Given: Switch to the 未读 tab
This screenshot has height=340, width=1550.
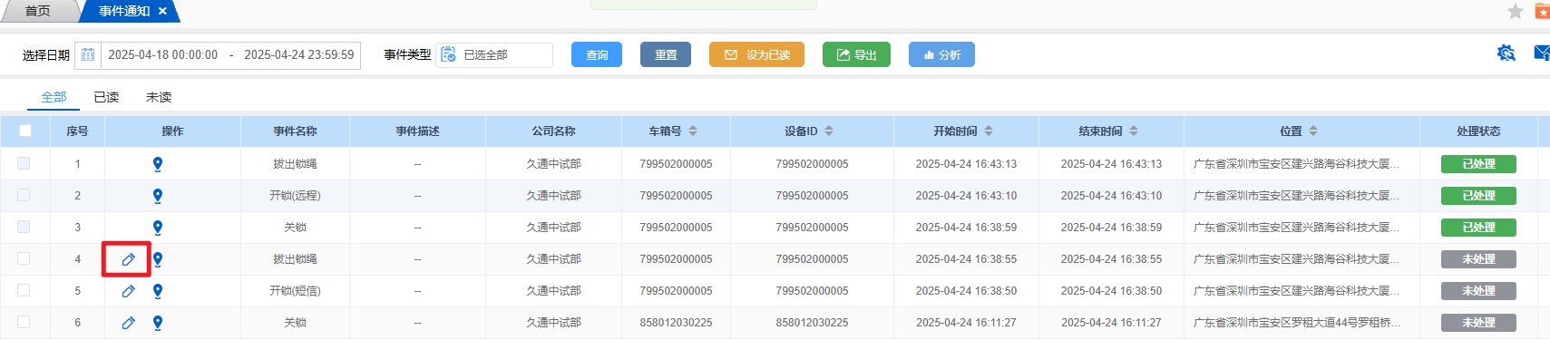Looking at the screenshot, I should point(159,97).
